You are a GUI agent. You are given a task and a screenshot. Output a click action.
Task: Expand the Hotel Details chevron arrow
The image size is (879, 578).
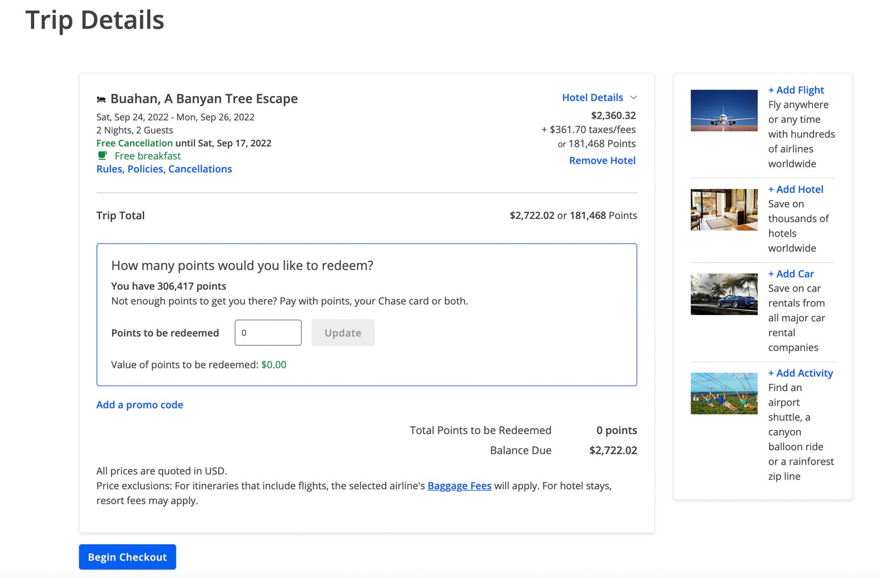click(633, 98)
